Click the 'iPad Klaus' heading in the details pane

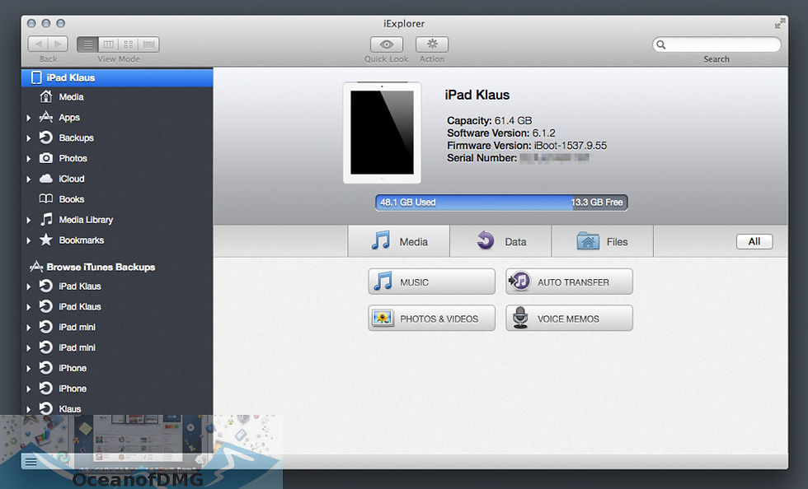(477, 95)
